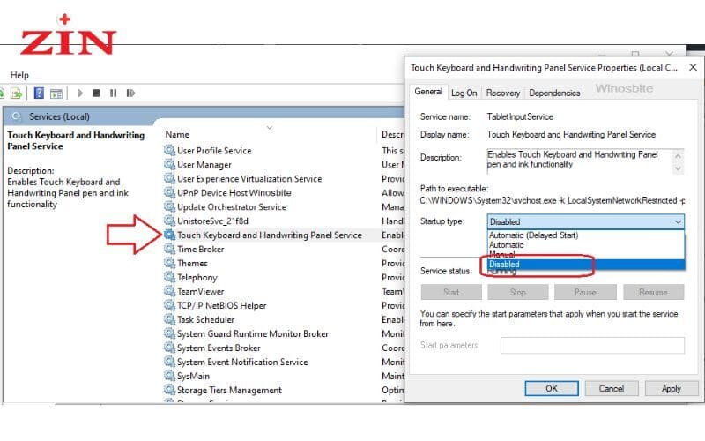Click the Pause Service toolbar icon
The width and height of the screenshot is (705, 441).
(x=113, y=93)
